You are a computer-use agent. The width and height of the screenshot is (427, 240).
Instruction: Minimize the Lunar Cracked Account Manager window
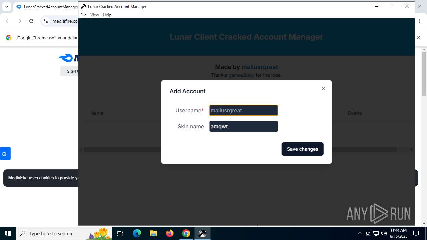click(x=377, y=6)
